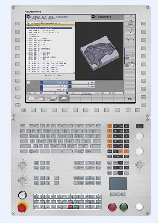The width and height of the screenshot is (158, 223).
Task: Click the X axis position value field
Action: coord(55,83)
